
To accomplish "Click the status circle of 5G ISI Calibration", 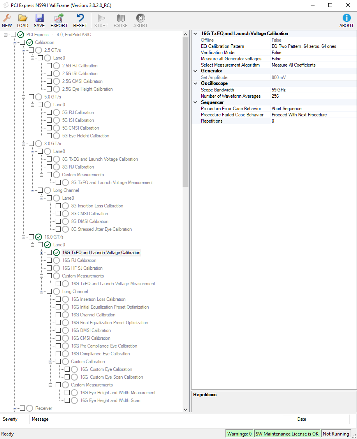I will coord(56,120).
